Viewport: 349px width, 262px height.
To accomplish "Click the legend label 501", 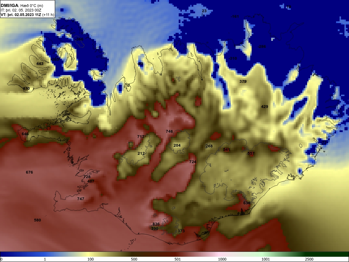I will tap(178, 259).
